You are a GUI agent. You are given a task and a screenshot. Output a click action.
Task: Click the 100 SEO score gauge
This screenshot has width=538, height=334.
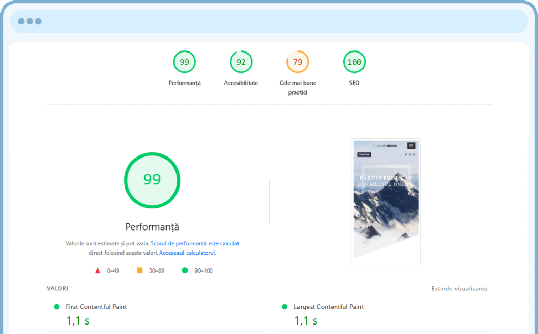(354, 62)
